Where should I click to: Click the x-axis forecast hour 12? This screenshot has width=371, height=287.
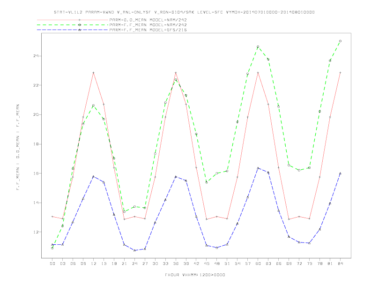[x=94, y=264]
